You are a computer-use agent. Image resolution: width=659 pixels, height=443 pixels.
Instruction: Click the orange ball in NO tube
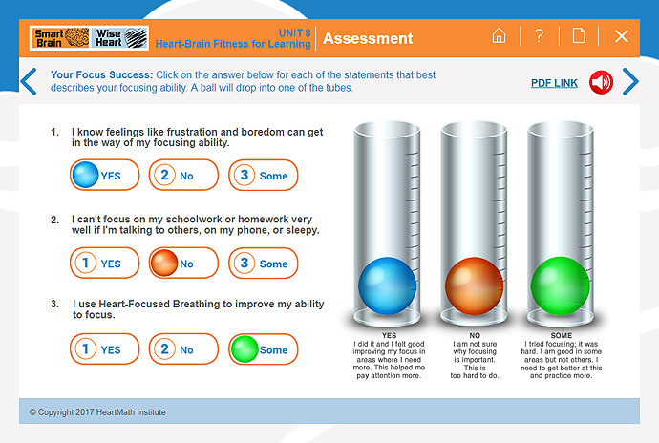tap(474, 285)
